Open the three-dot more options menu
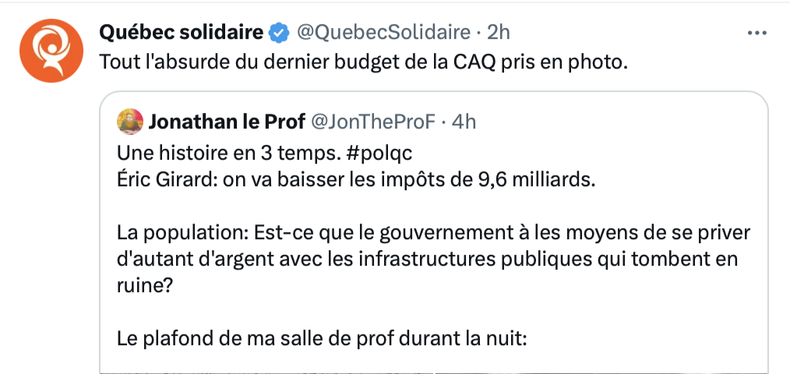 756,34
